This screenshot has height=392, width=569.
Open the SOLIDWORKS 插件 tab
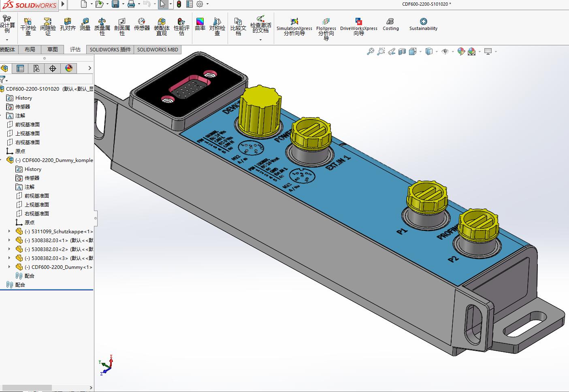110,49
